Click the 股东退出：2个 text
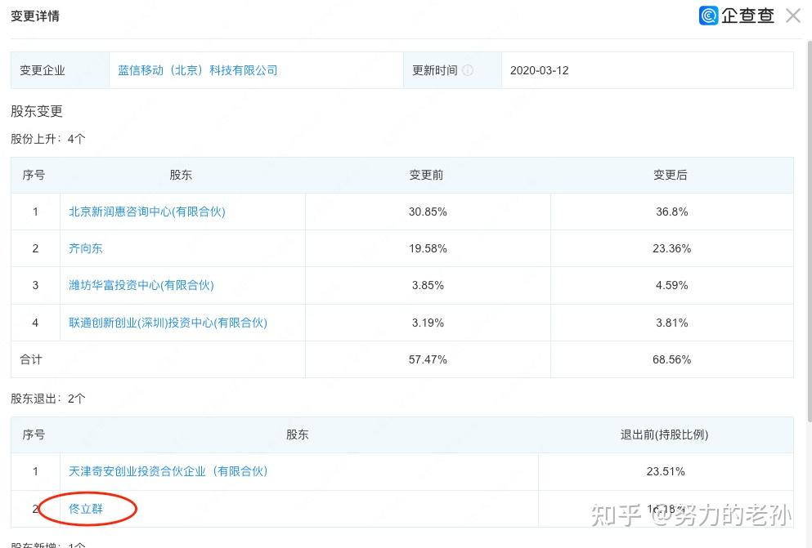The height and width of the screenshot is (548, 812). click(47, 399)
